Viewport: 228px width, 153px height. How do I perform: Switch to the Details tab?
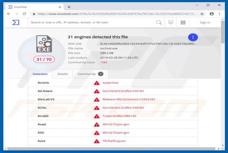(63, 74)
